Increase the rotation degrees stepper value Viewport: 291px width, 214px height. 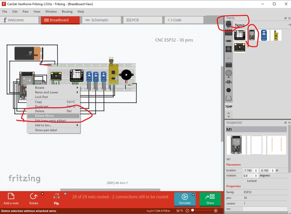pos(256,175)
